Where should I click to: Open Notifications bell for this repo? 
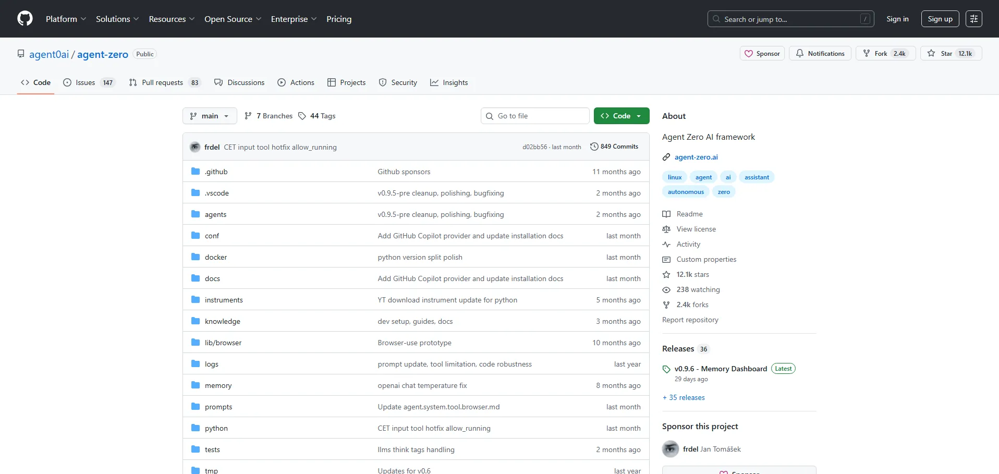(x=820, y=54)
